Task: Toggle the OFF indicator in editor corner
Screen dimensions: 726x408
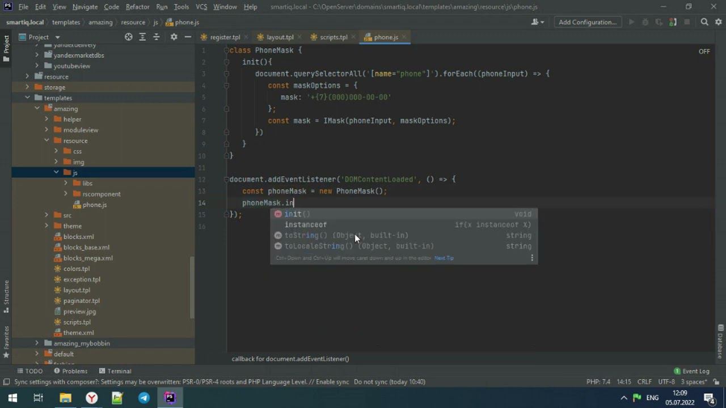Action: pos(704,51)
